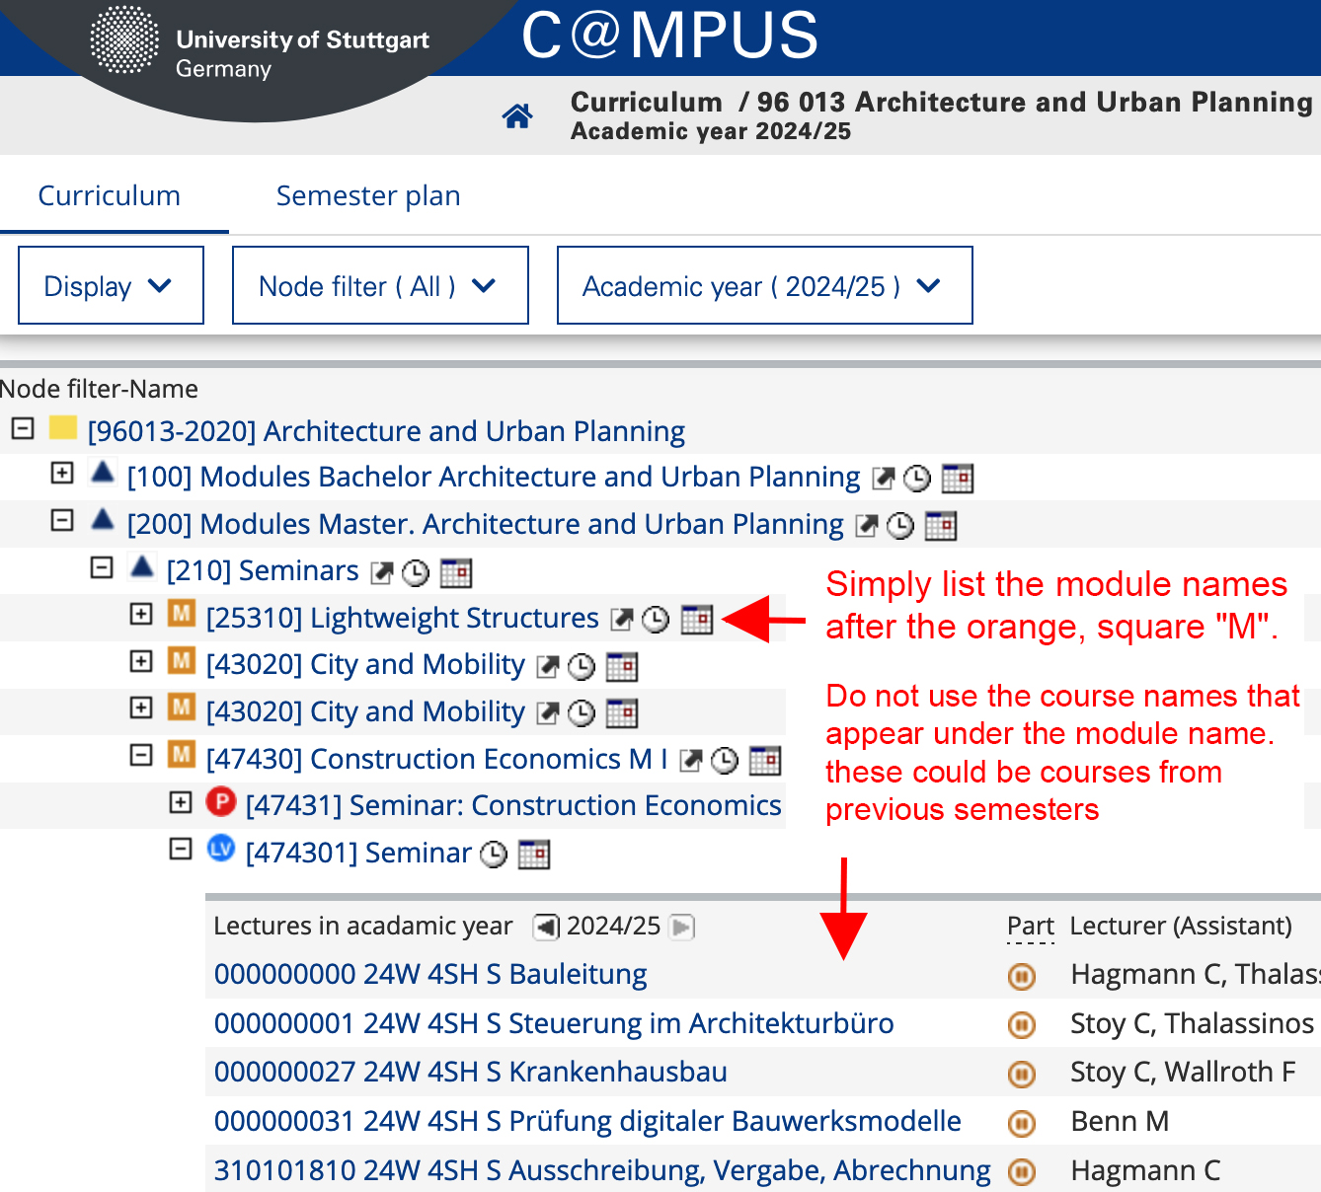
Task: Click the clock icon in [100] Modules Bachelor row
Action: (917, 479)
